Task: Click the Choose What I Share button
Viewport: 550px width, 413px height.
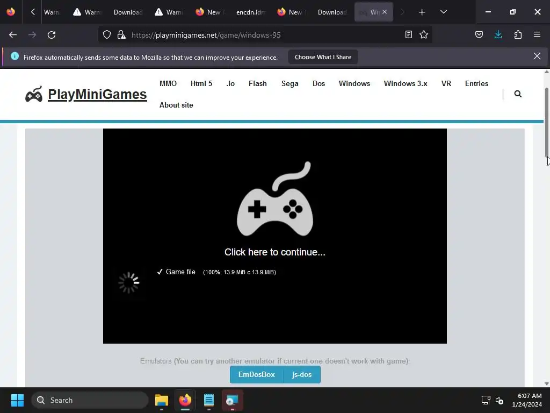Action: pyautogui.click(x=323, y=57)
